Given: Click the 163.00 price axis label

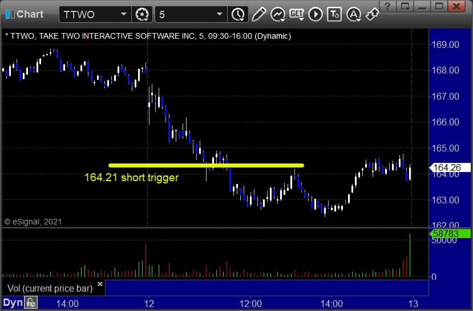Looking at the screenshot, I should (445, 200).
